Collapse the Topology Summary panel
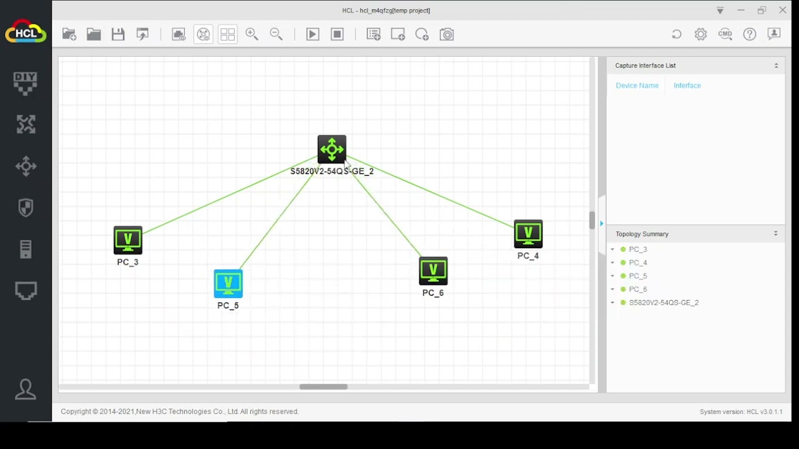 pos(776,234)
